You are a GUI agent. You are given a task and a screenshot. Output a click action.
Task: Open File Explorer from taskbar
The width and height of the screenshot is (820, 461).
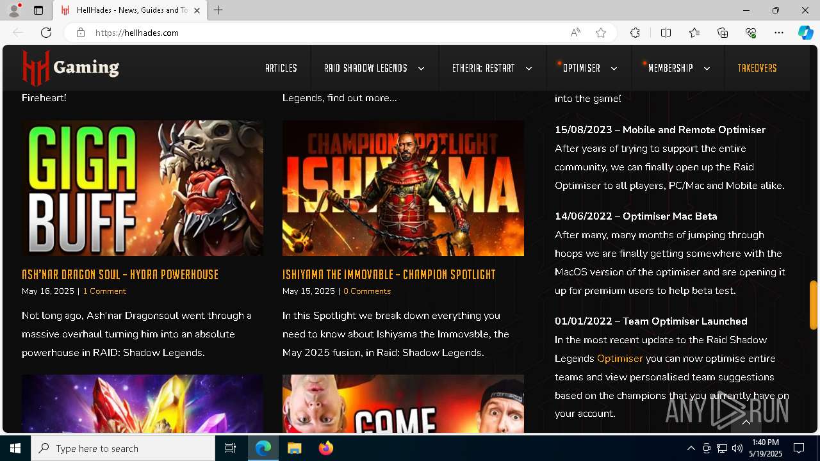click(294, 448)
